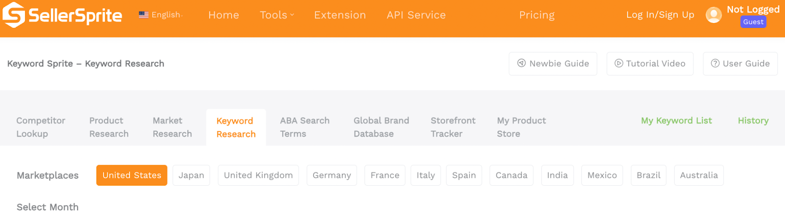Viewport: 785px width, 219px height.
Task: Select the Germany marketplace
Action: click(332, 175)
